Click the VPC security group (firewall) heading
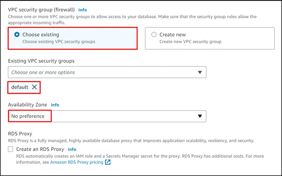The image size is (282, 176). pyautogui.click(x=41, y=10)
